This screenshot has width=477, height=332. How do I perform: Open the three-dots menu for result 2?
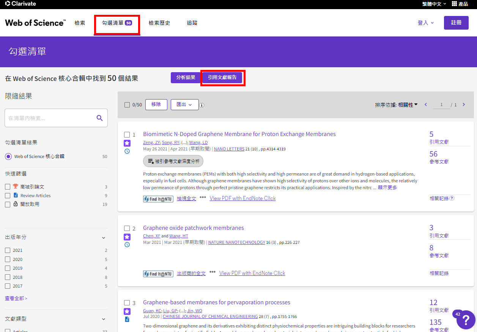pos(213,272)
